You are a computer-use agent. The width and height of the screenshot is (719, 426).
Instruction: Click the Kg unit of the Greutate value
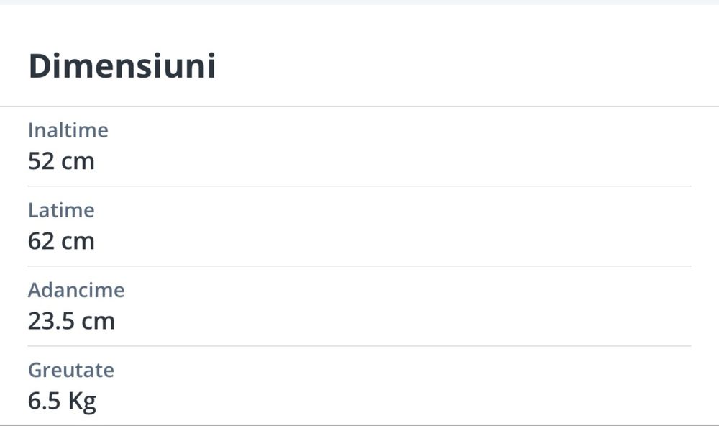click(x=82, y=401)
